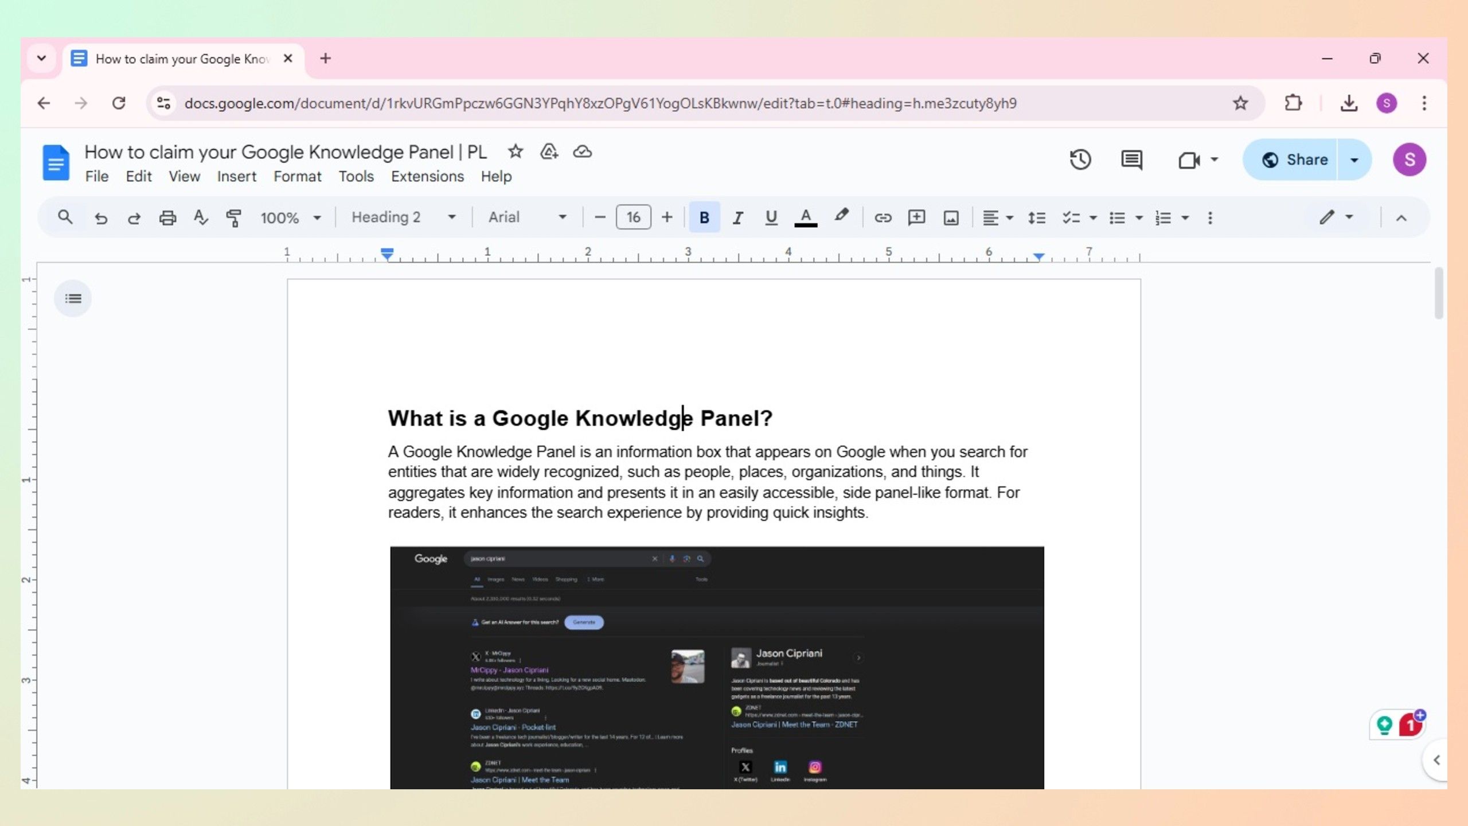Viewport: 1468px width, 826px height.
Task: Undo the last action
Action: point(101,218)
